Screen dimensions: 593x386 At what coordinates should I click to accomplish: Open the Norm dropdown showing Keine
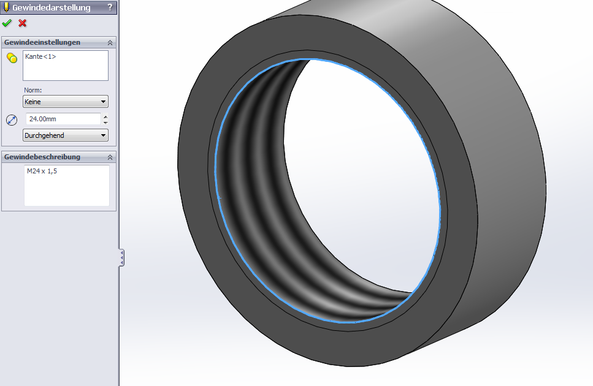coord(66,102)
